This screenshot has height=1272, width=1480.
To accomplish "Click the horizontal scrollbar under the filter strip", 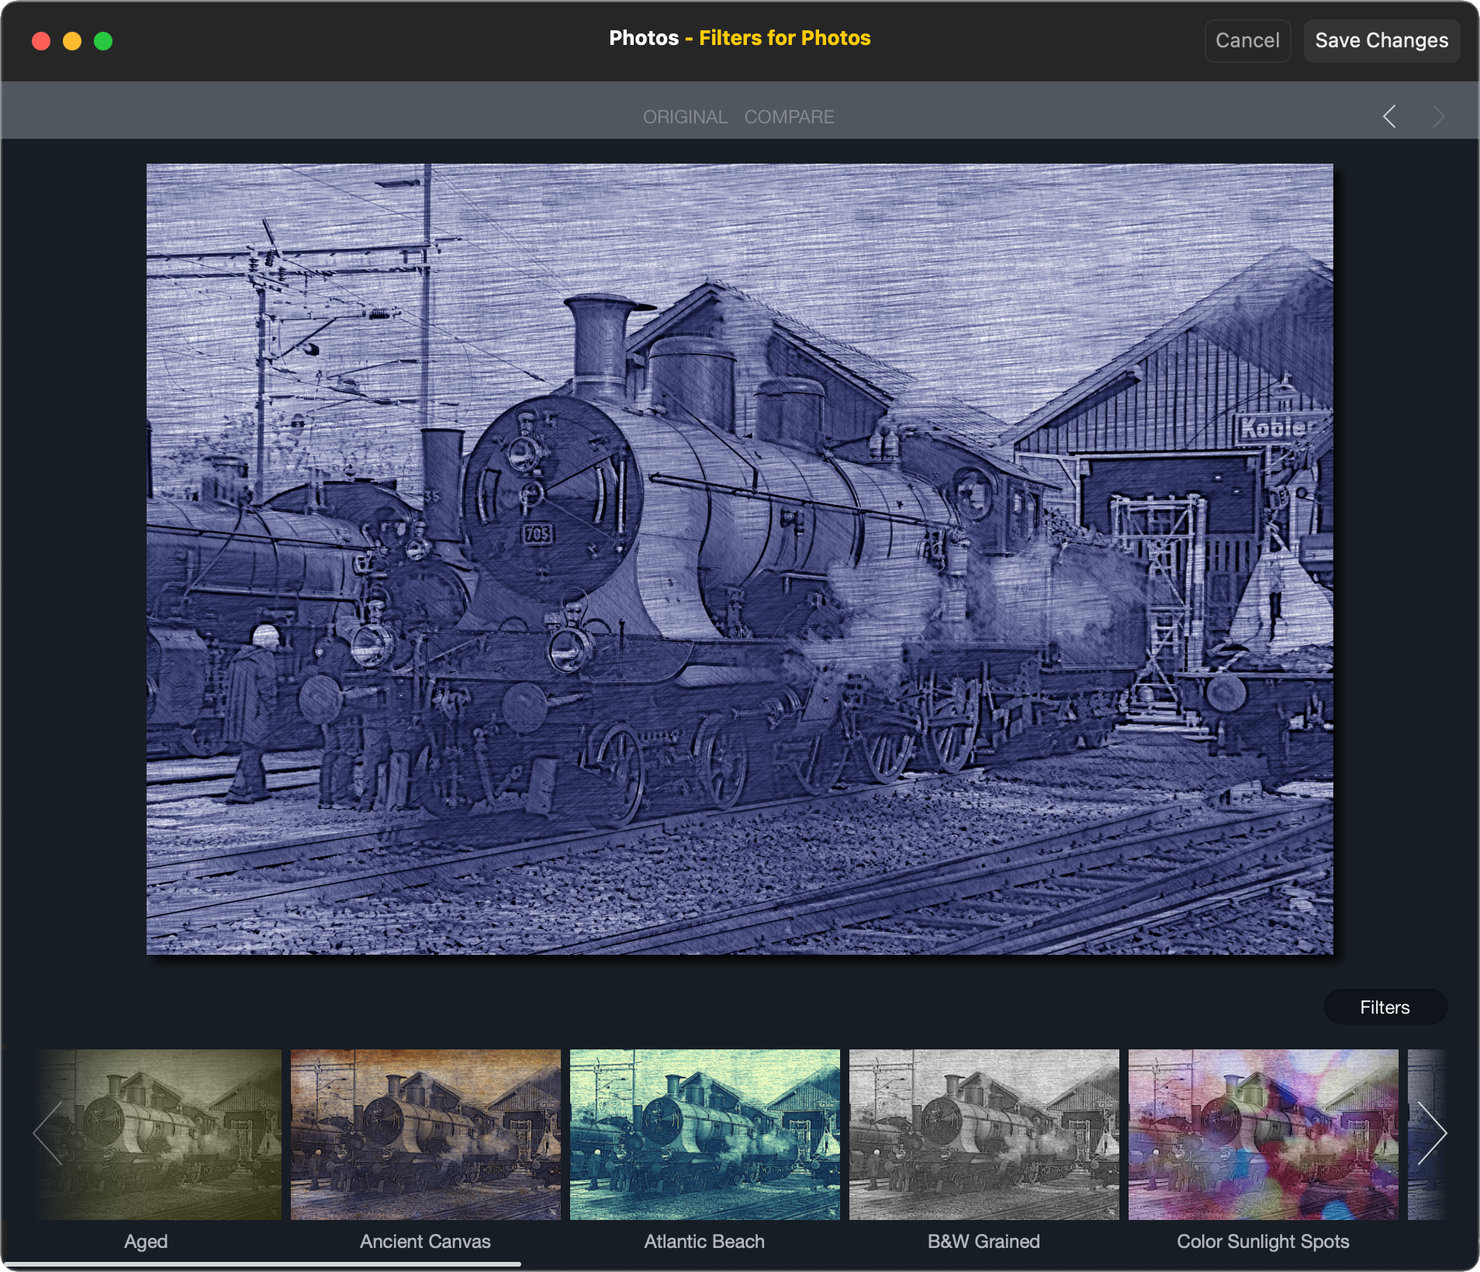I will point(261,1263).
